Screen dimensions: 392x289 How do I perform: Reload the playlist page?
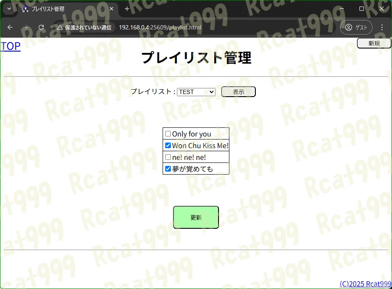41,27
